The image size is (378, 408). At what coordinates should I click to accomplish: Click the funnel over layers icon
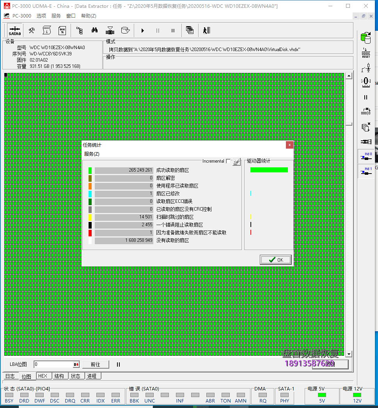110,31
